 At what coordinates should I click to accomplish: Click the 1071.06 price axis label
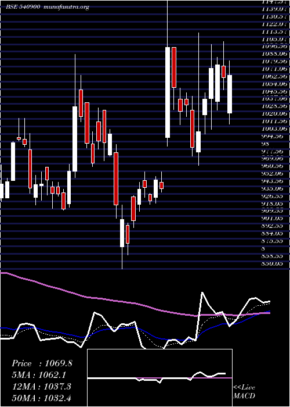[274, 69]
